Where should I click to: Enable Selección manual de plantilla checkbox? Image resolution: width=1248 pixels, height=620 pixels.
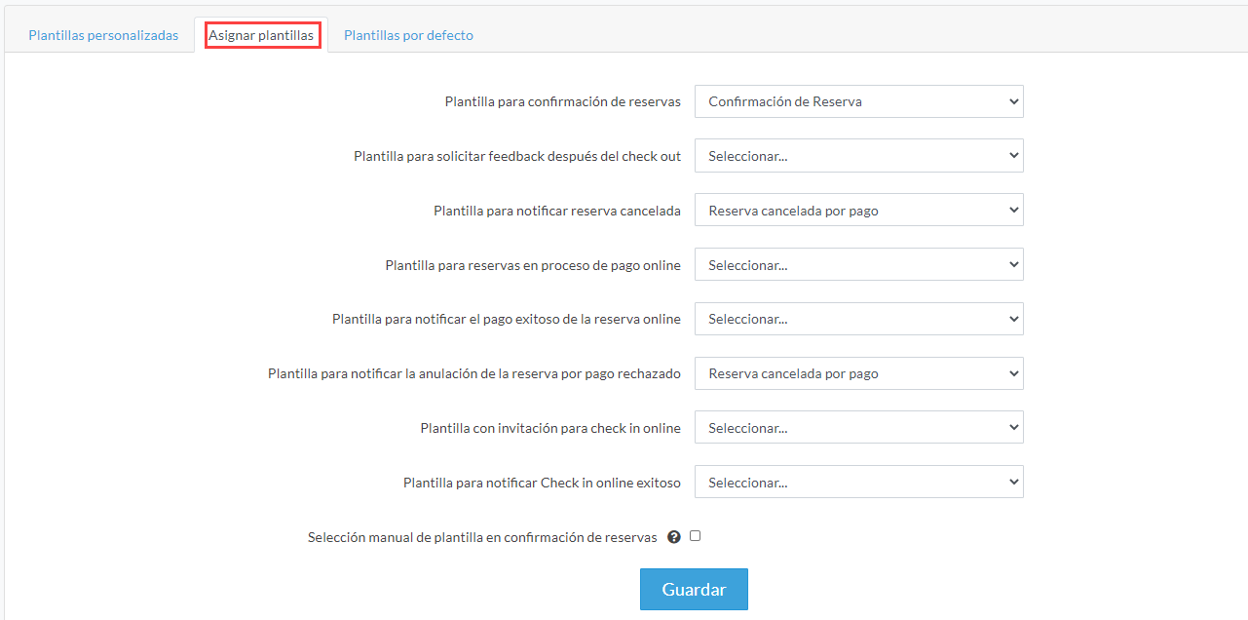click(x=695, y=536)
